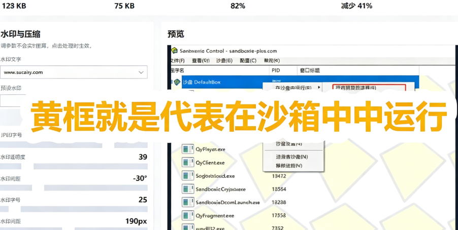Screen dimensions: 458x230
Task: Select the SandboxieCrypto.exe process name
Action: (220, 189)
